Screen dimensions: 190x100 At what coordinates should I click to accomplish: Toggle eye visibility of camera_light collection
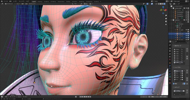pos(186,8)
